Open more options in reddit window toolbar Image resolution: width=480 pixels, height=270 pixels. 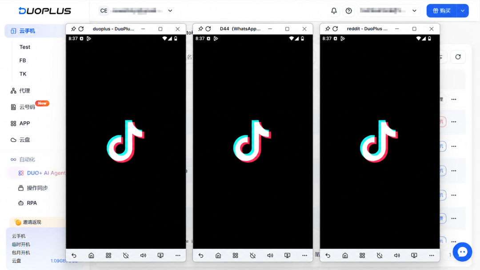432,255
